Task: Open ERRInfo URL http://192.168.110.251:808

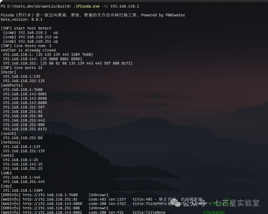Action: click(51, 208)
